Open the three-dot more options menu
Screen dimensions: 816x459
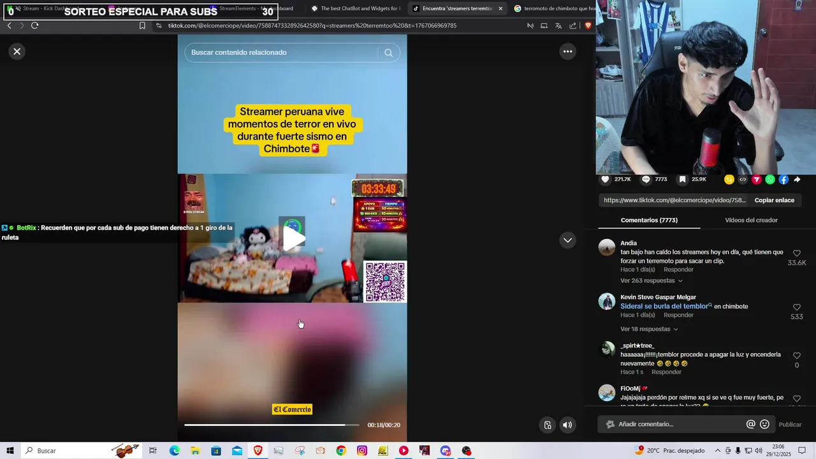[567, 52]
